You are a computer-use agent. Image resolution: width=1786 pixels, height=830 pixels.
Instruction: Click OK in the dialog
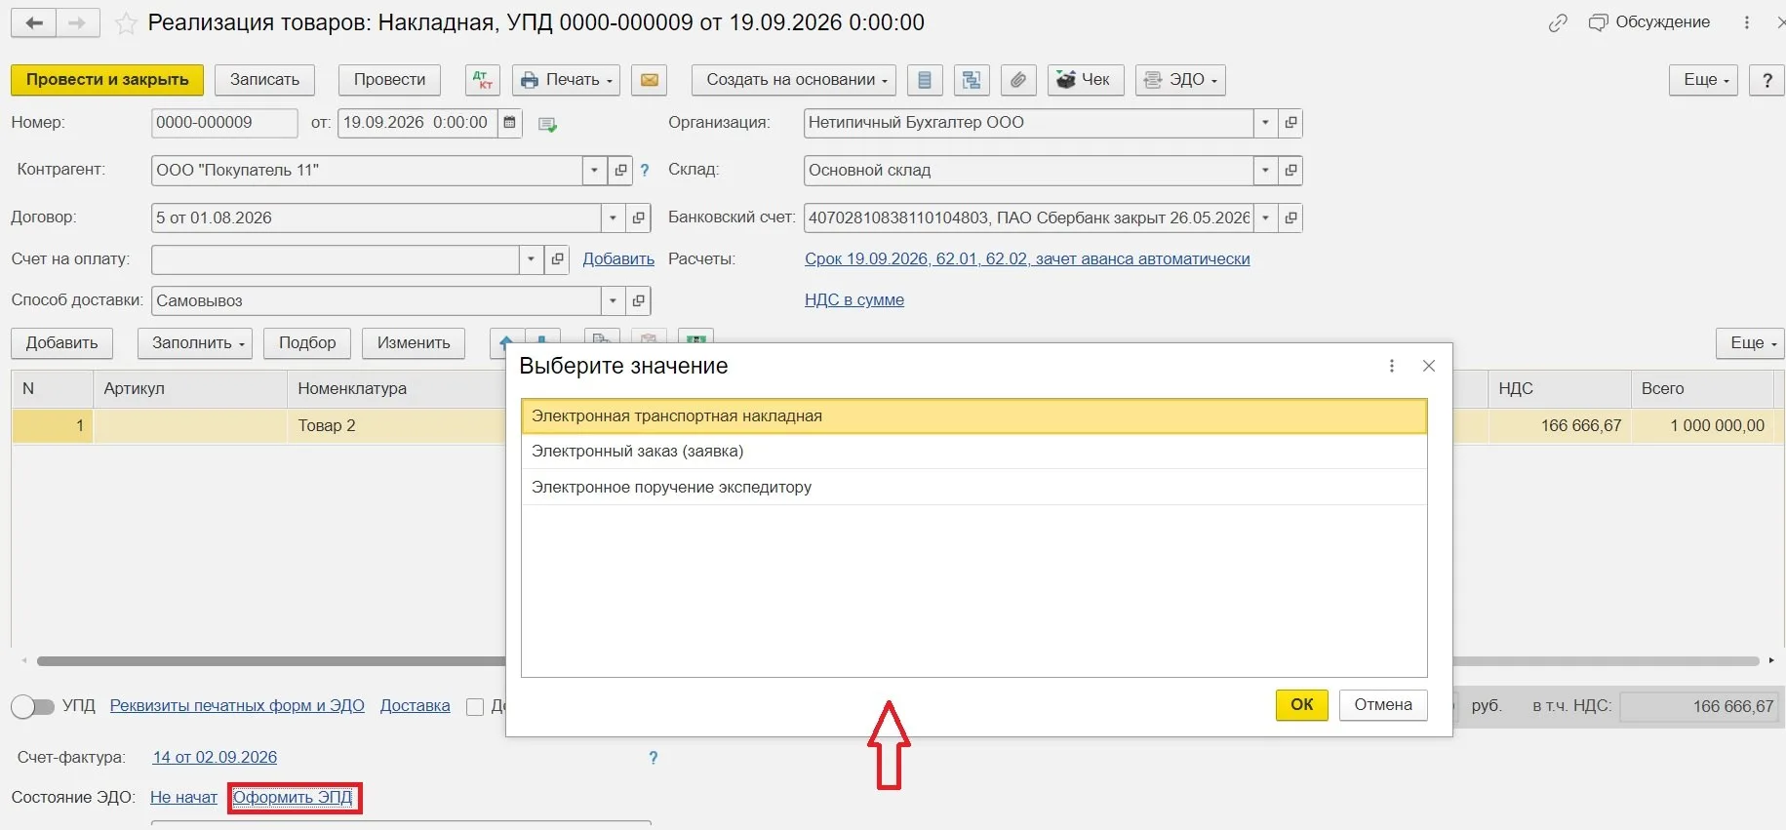tap(1301, 705)
